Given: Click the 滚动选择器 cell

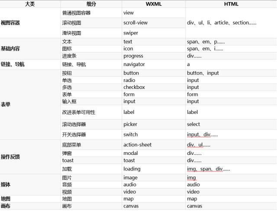Looking at the screenshot, I should (91, 124).
